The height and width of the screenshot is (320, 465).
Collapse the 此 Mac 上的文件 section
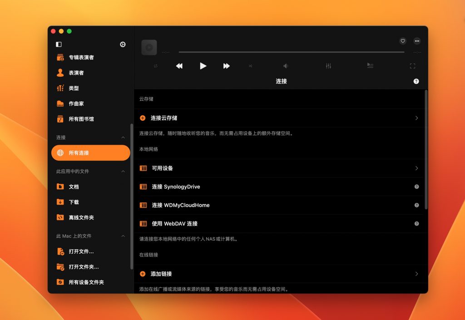pyautogui.click(x=123, y=236)
